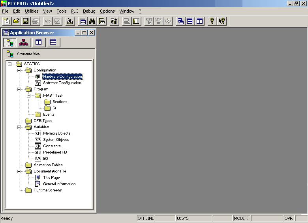Select Title Page tree item
308x223 pixels.
click(x=51, y=178)
